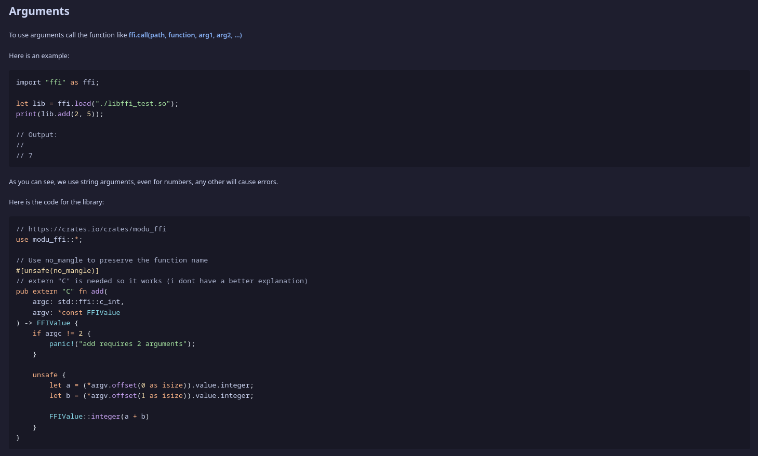Click the "let b =" argv.offset(1) line
758x456 pixels.
click(151, 396)
